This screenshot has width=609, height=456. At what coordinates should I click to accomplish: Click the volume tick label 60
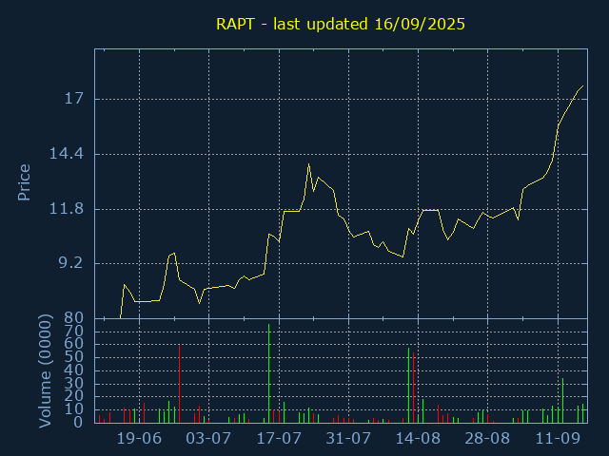click(74, 344)
